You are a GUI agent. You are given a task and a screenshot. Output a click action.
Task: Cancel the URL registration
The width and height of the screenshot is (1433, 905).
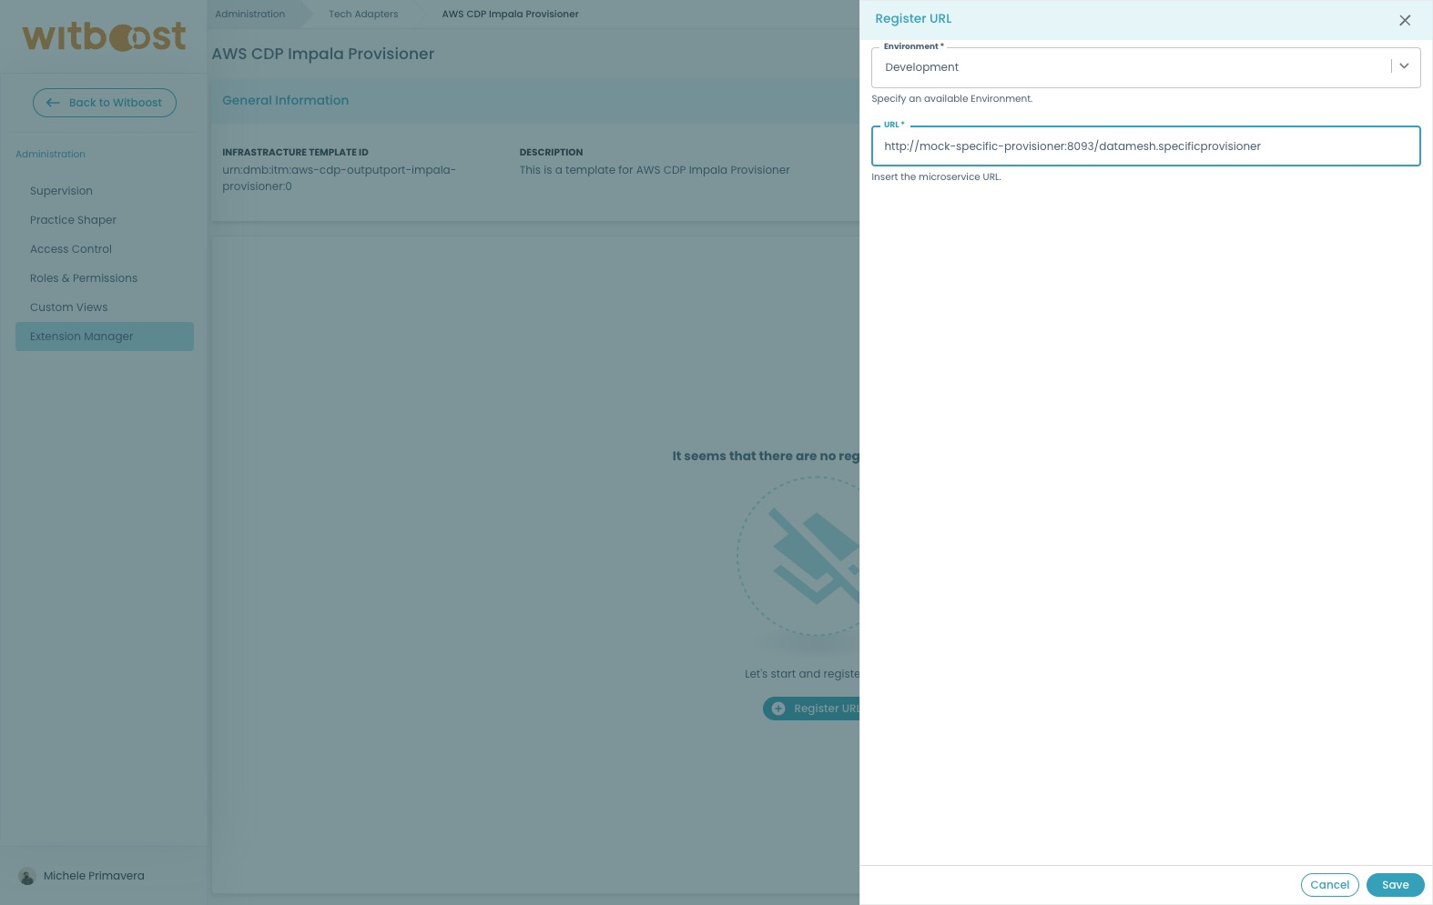click(1329, 885)
